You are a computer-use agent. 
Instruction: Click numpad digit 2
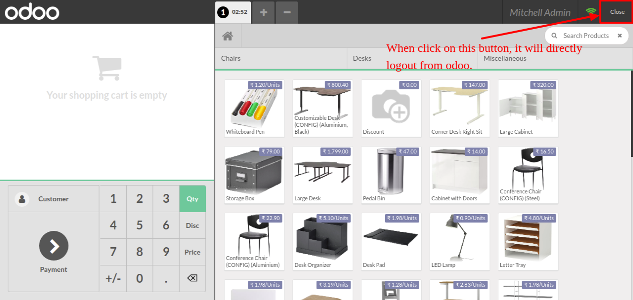(x=140, y=199)
